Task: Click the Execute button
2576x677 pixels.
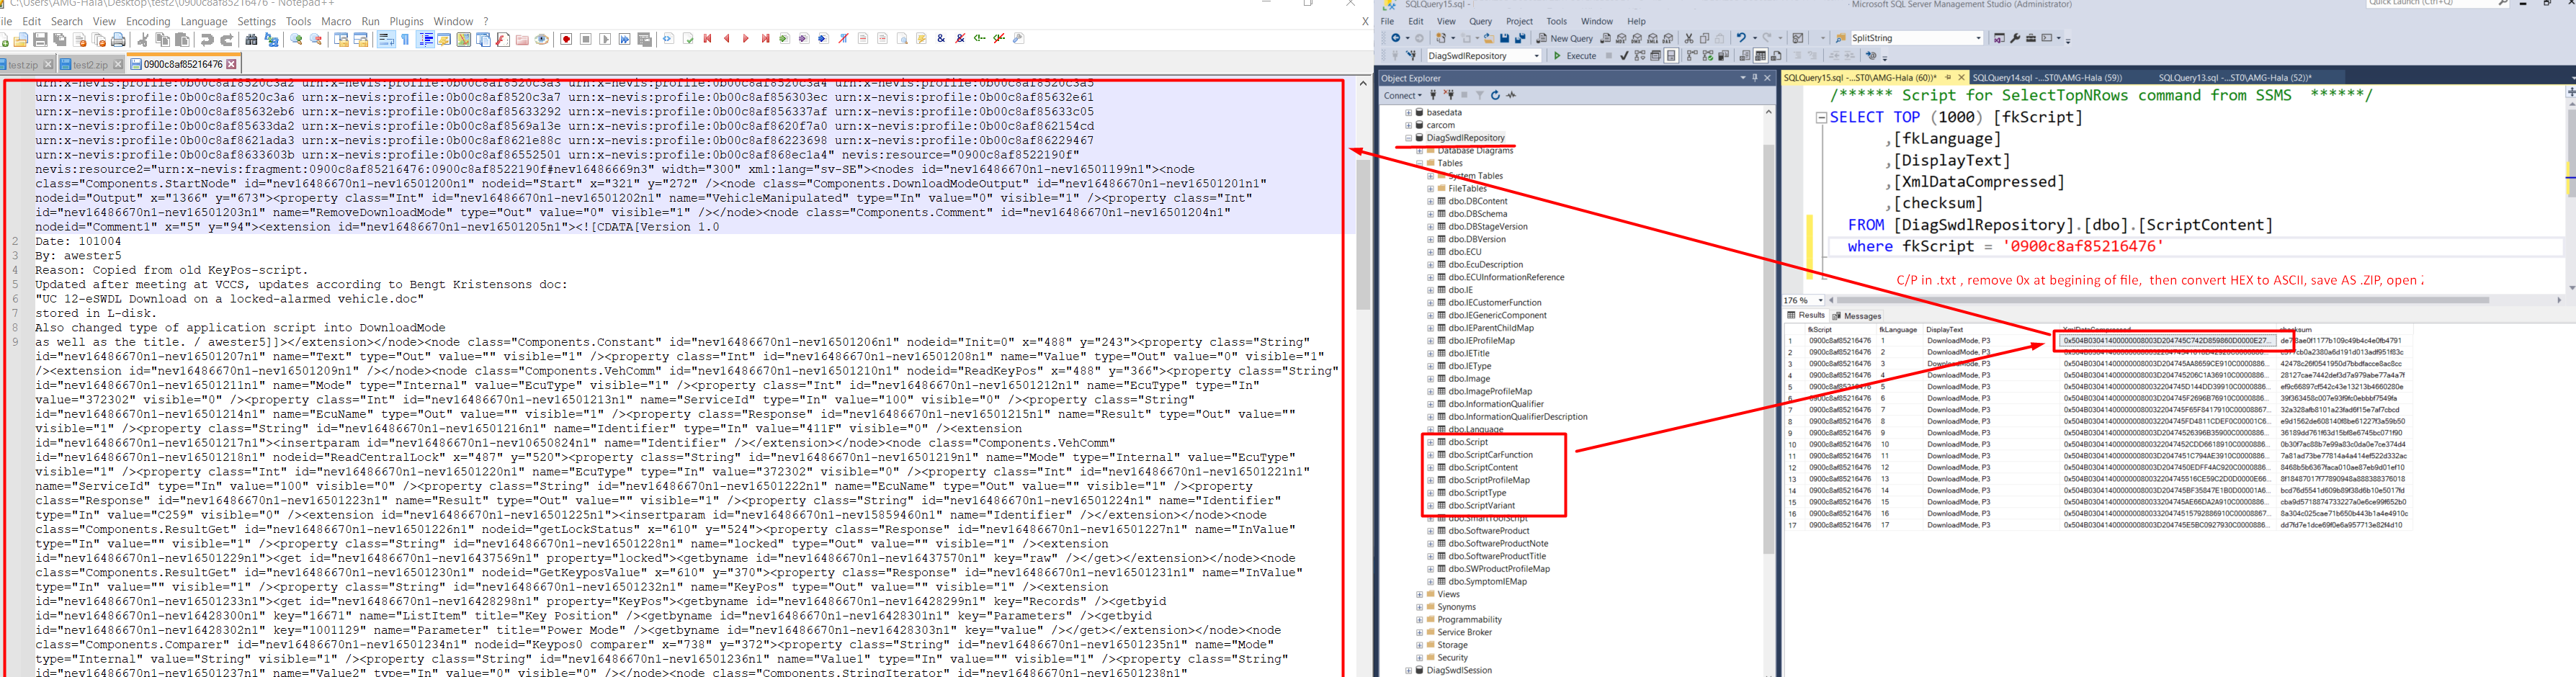Action: [1574, 56]
